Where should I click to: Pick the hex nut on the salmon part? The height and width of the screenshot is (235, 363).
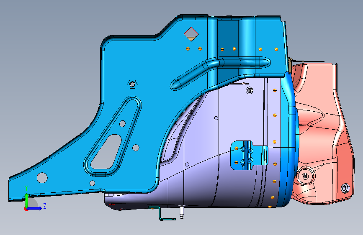(345, 188)
